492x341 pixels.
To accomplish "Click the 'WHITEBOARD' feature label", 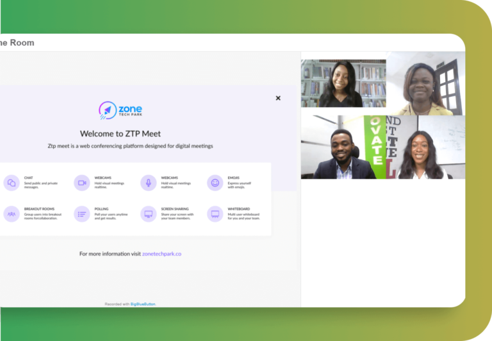I will [x=239, y=209].
